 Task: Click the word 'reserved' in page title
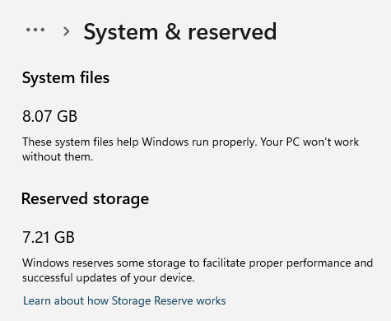point(232,32)
